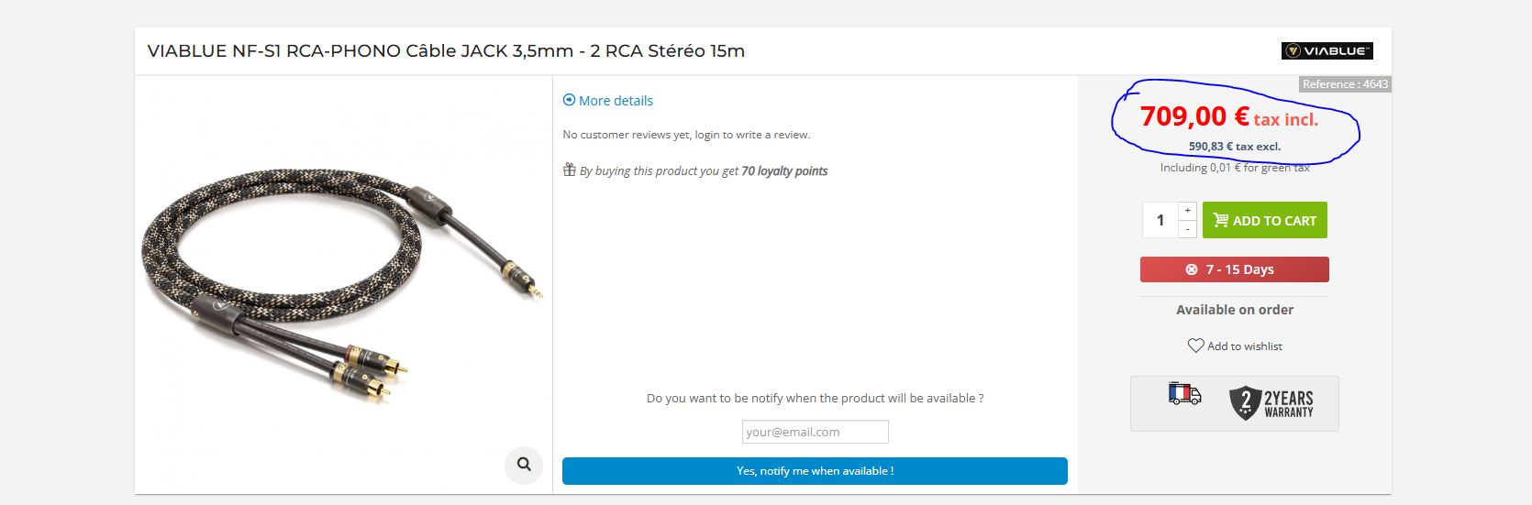Click the VIABLUE brand logo
Viewport: 1532px width, 505px height.
1327,51
